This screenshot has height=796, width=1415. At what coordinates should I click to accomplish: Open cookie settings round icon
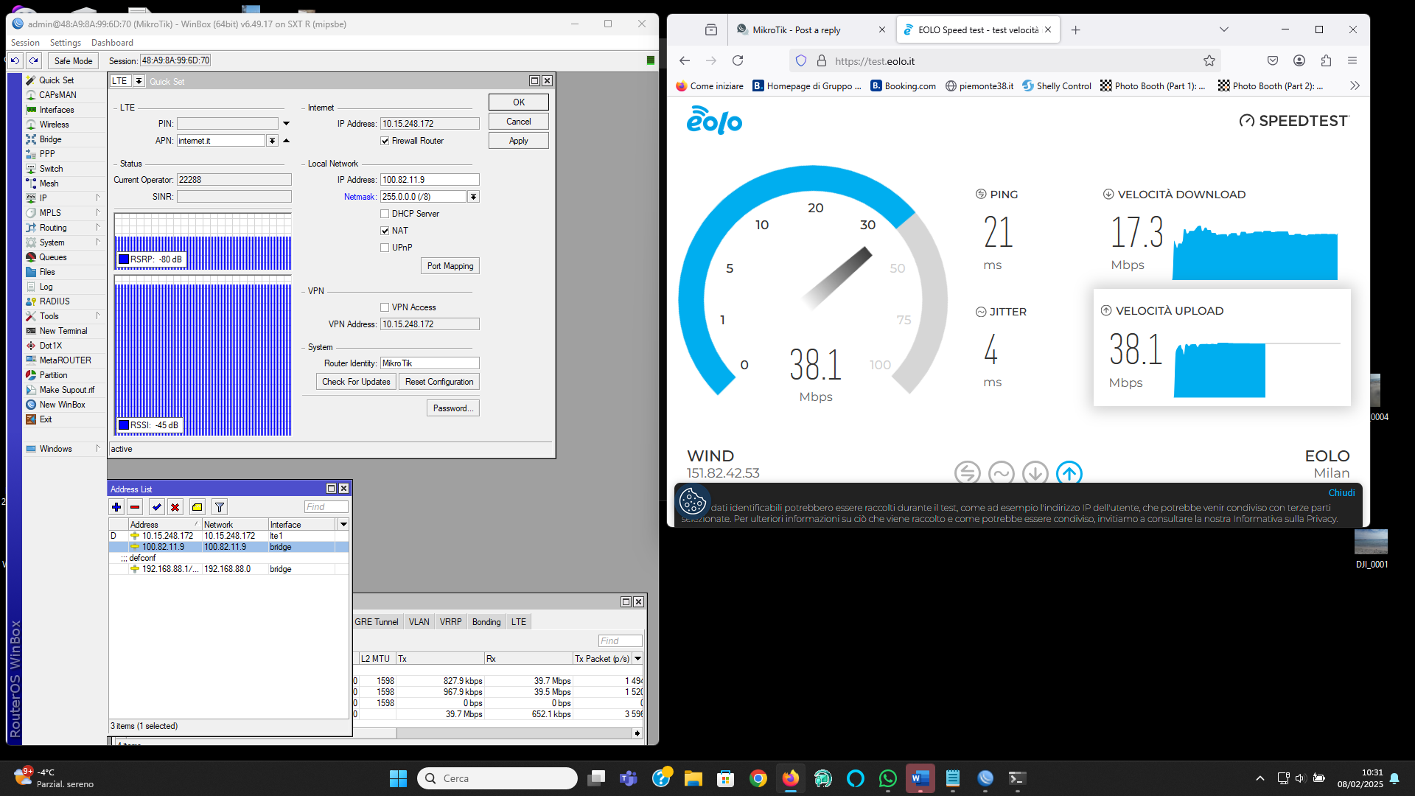tap(692, 501)
